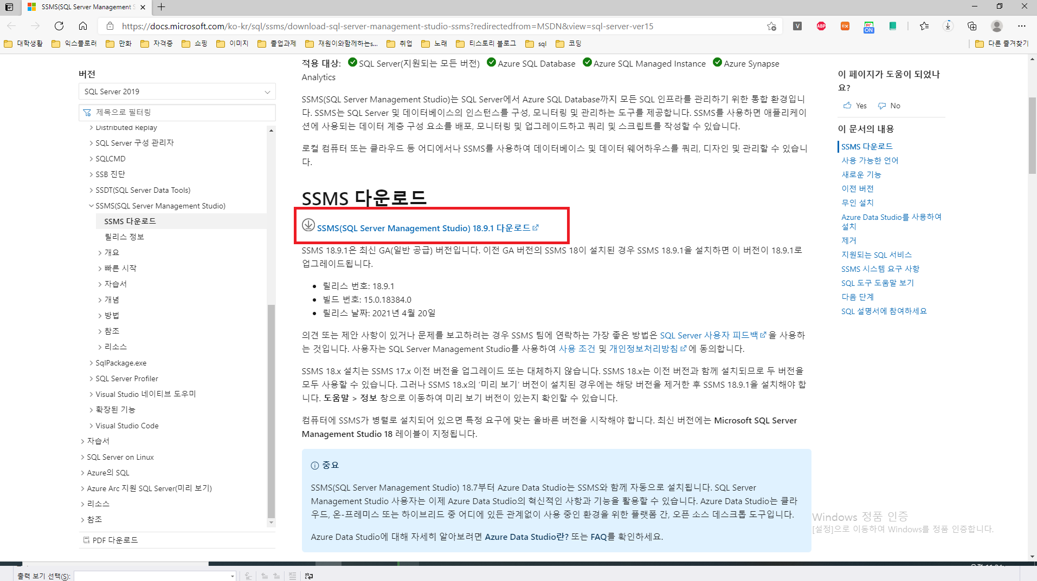Open the sql bookmarks folder
The height and width of the screenshot is (581, 1037).
pyautogui.click(x=536, y=43)
